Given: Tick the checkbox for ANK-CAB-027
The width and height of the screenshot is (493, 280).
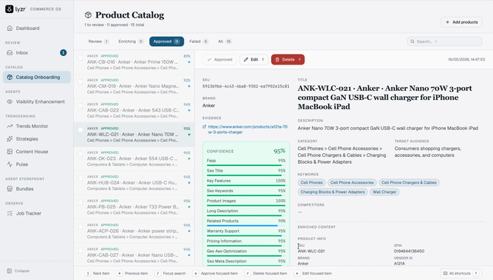Looking at the screenshot, I should point(80,251).
